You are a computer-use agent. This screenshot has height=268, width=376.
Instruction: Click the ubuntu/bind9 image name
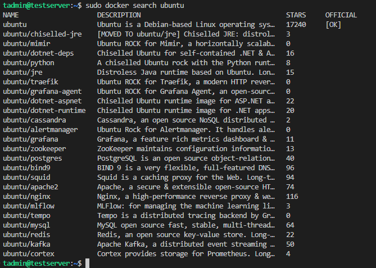tap(26, 168)
